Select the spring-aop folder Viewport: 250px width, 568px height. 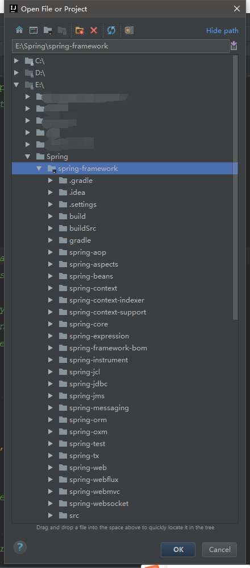pyautogui.click(x=88, y=252)
